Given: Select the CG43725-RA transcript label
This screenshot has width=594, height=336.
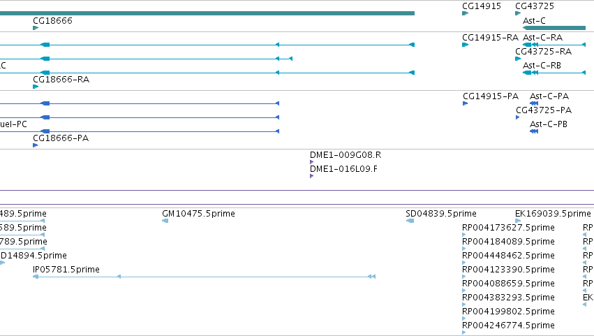Looking at the screenshot, I should pos(543,52).
